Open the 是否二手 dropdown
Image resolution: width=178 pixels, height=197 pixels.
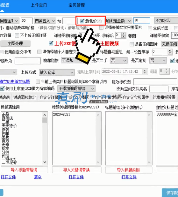pyautogui.click(x=119, y=61)
